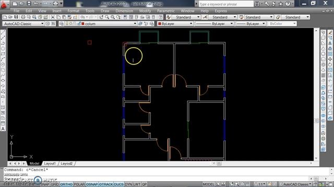This screenshot has height=187, width=334.
Task: Open the Format menu
Action: (73, 11)
